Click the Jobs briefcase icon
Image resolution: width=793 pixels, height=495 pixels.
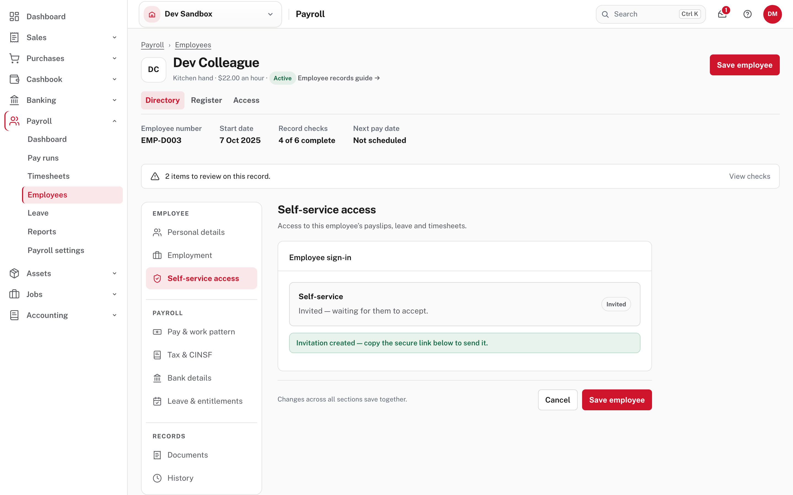click(x=14, y=294)
